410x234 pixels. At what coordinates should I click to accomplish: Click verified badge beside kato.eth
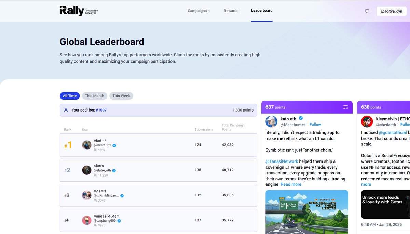pos(301,118)
